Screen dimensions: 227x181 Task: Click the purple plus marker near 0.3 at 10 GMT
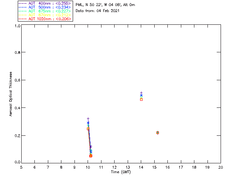click(88, 119)
